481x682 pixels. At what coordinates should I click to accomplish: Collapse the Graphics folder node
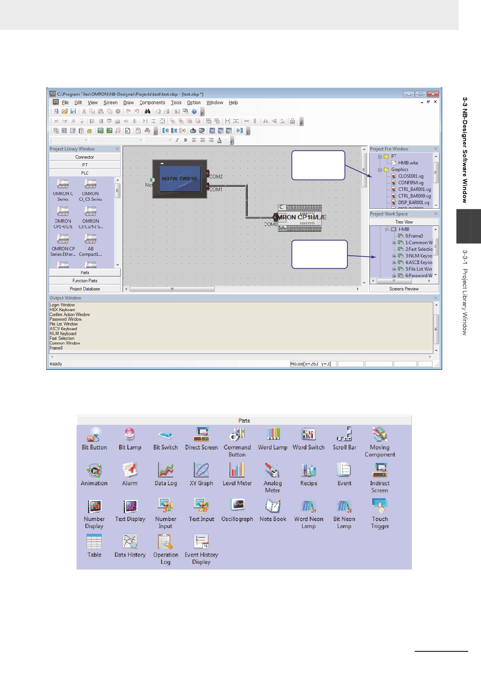(380, 170)
